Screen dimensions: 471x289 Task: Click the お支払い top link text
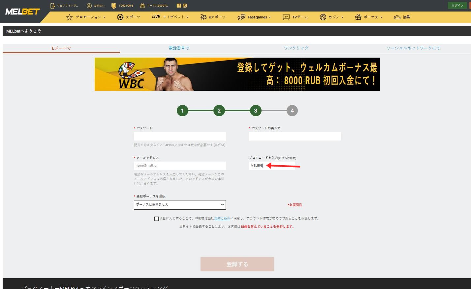(99, 6)
